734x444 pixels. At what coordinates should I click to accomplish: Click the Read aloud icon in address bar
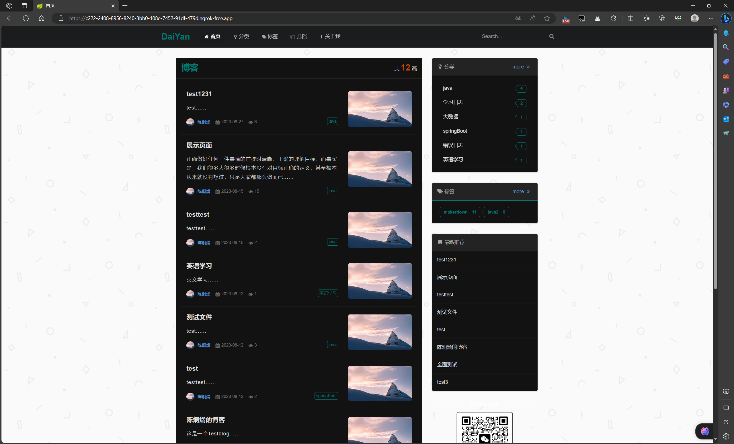(x=532, y=18)
